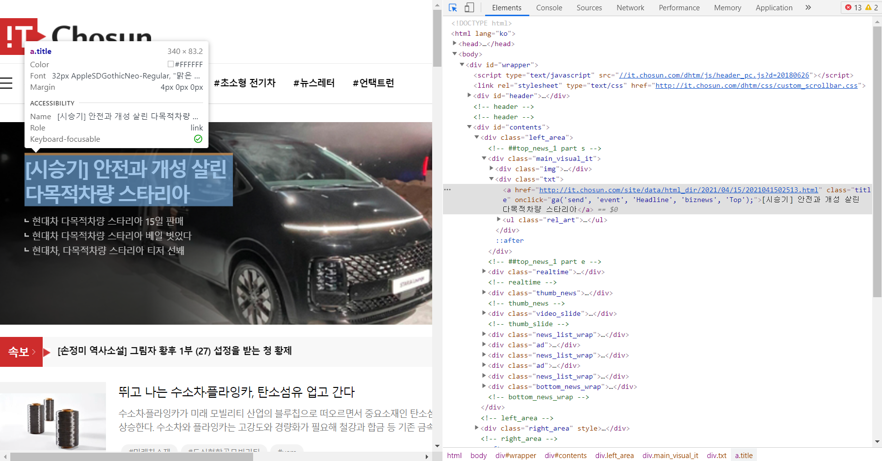Click the horizontal scrollbar right arrow
The height and width of the screenshot is (461, 882).
pyautogui.click(x=427, y=457)
